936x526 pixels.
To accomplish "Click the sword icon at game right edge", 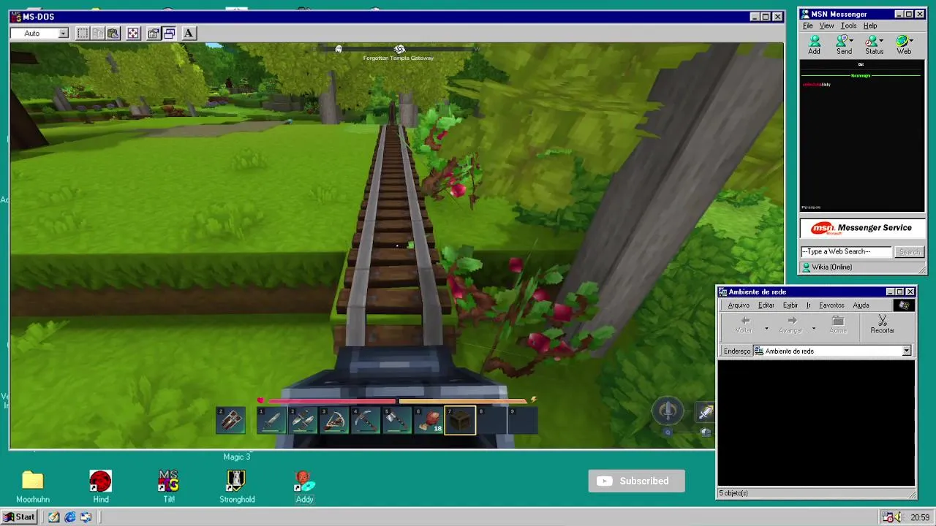I will (706, 413).
